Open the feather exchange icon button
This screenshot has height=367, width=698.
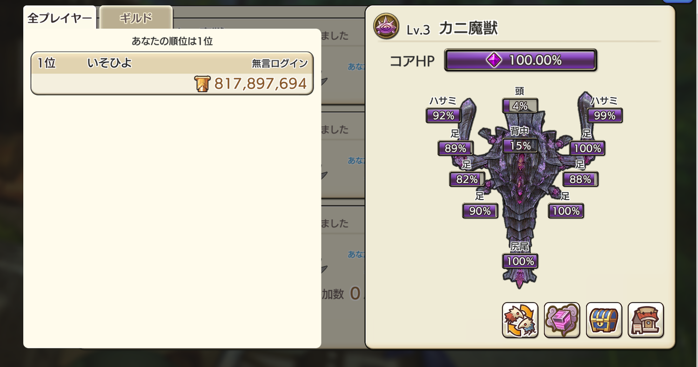pos(520,320)
